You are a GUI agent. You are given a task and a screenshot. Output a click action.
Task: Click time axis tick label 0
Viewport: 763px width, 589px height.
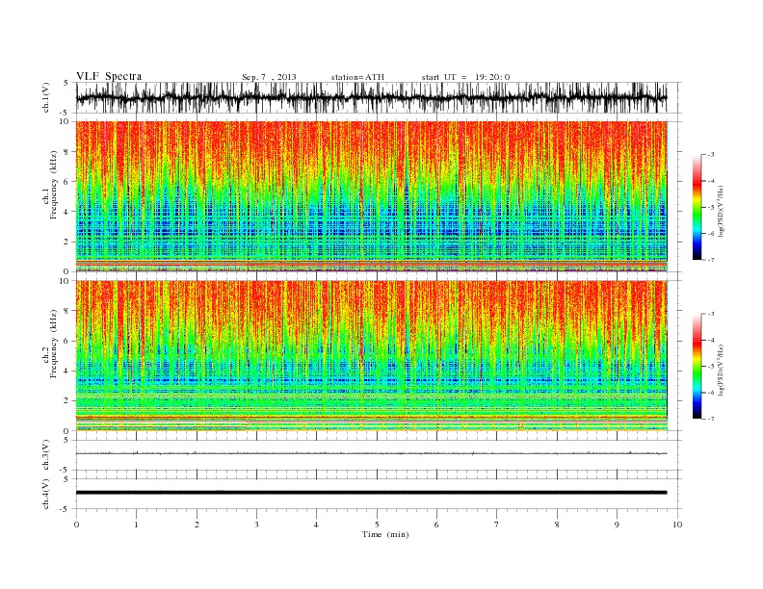(x=76, y=525)
